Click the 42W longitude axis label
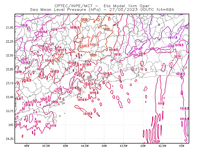 pos(182,146)
